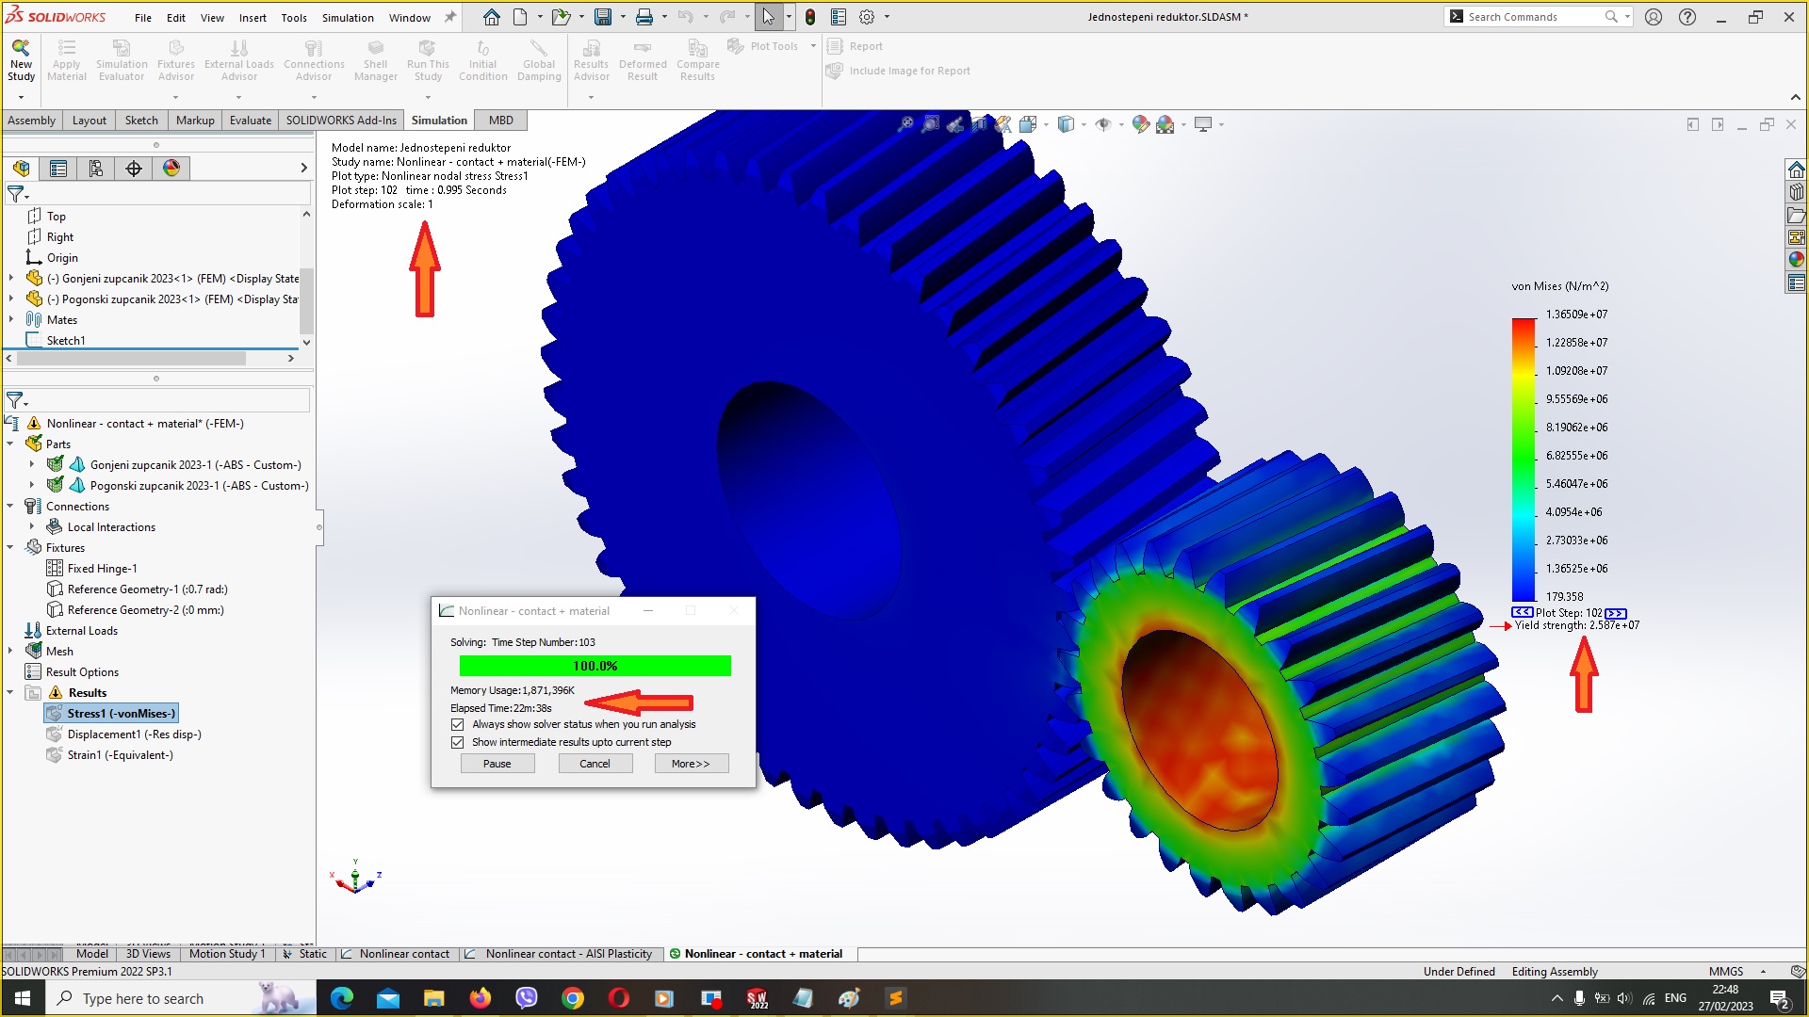
Task: Open the Simulation menu
Action: click(348, 18)
